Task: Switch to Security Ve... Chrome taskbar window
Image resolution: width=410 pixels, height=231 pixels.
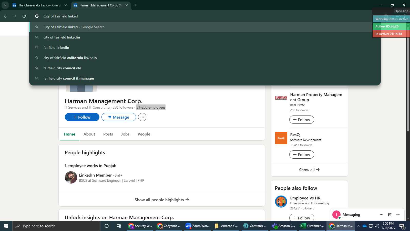Action: pos(140,226)
